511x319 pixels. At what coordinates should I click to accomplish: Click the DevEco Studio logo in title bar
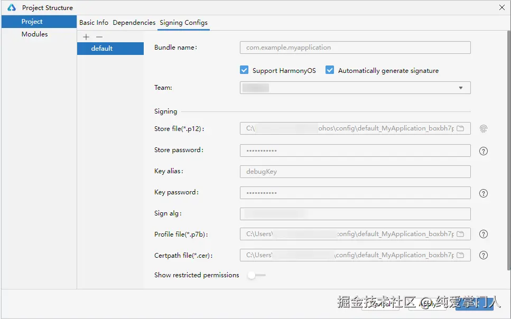point(12,7)
